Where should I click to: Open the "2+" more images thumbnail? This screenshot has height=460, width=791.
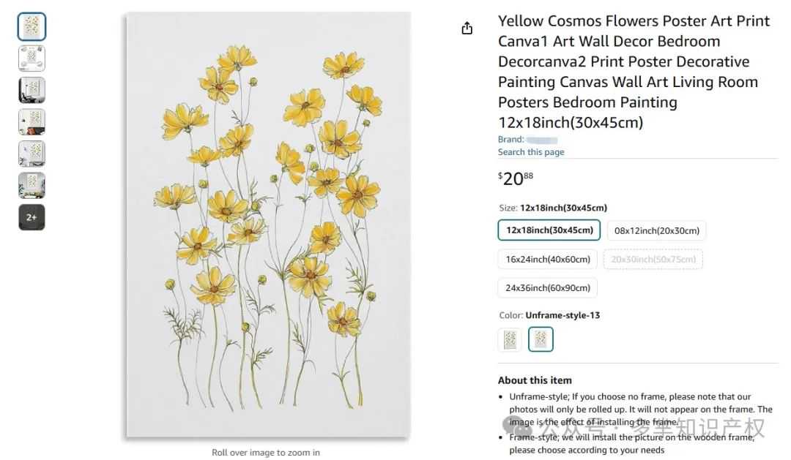[31, 217]
